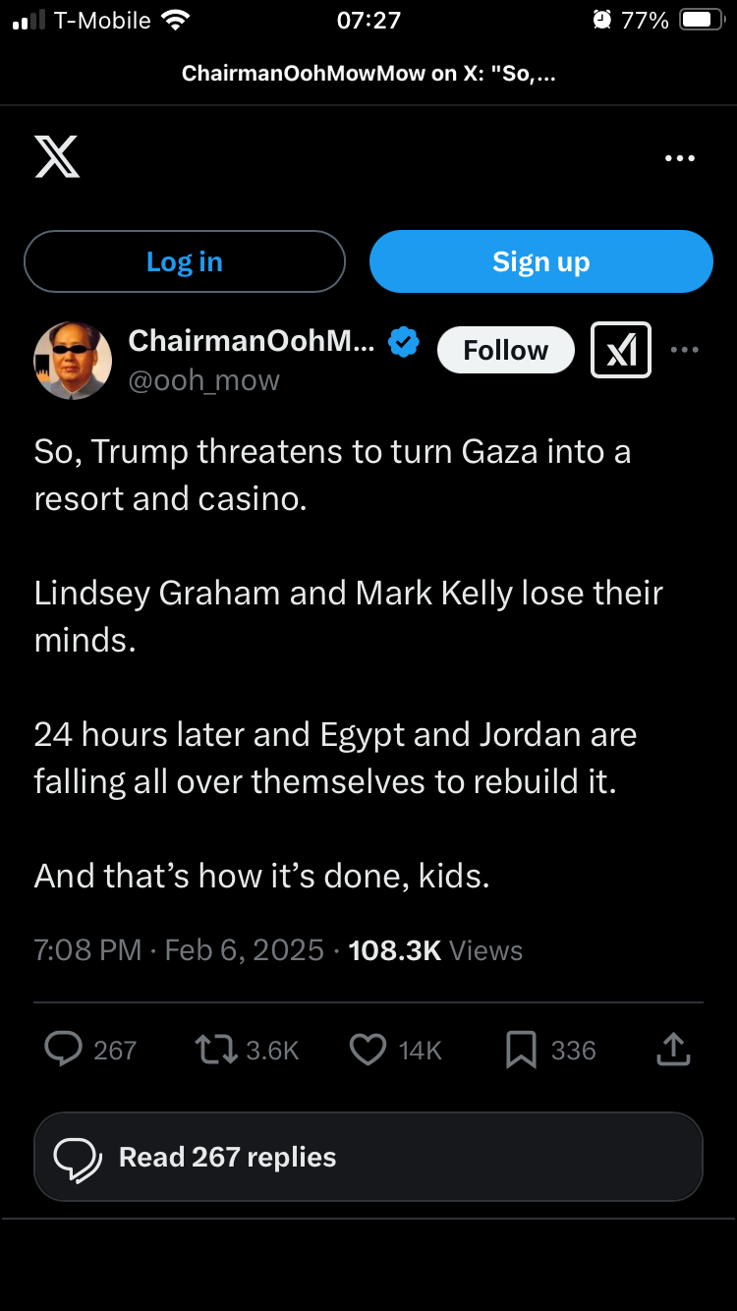Tap the Sign up button

click(540, 261)
